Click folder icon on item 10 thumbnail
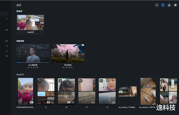Viewport: 179px width, 115px height. (x=60, y=81)
